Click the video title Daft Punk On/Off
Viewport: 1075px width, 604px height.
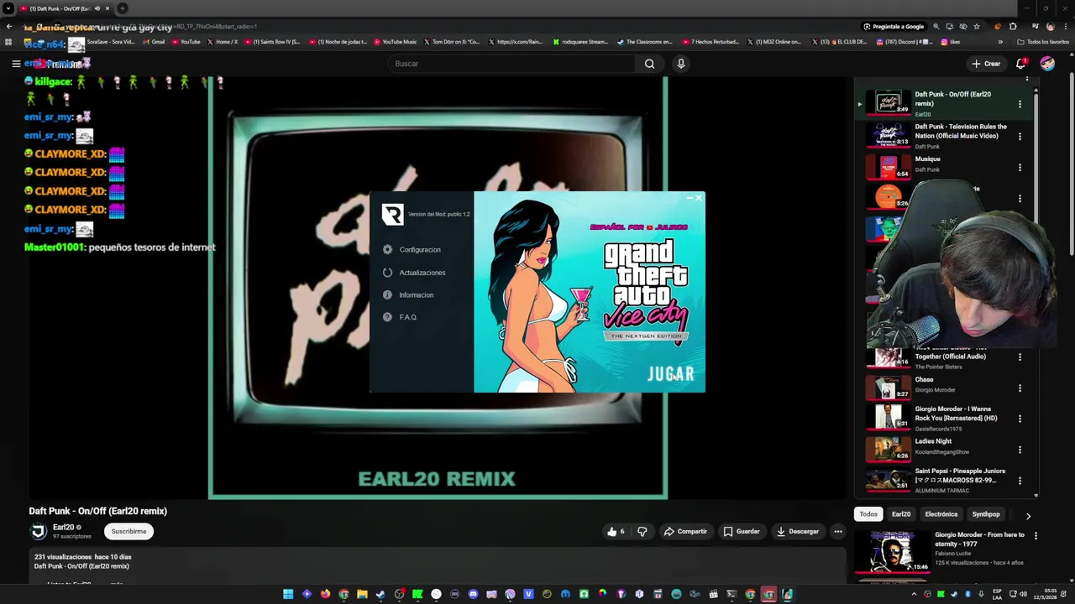(x=98, y=511)
